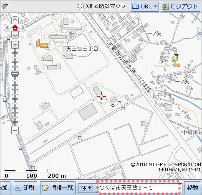Click the link-add icon in top-left corner

[5, 6]
